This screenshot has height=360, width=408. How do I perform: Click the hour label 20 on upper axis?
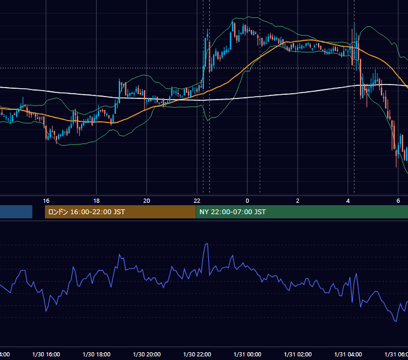click(x=147, y=201)
